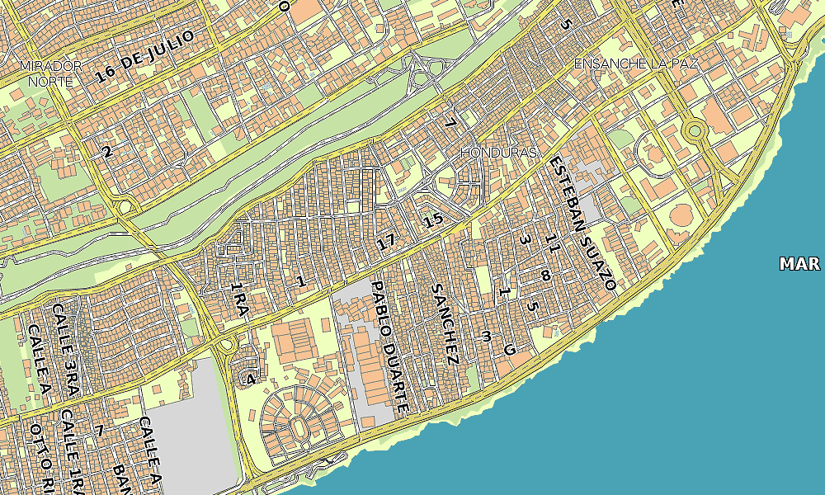Click the street number 15 label
The image size is (825, 495).
click(432, 221)
